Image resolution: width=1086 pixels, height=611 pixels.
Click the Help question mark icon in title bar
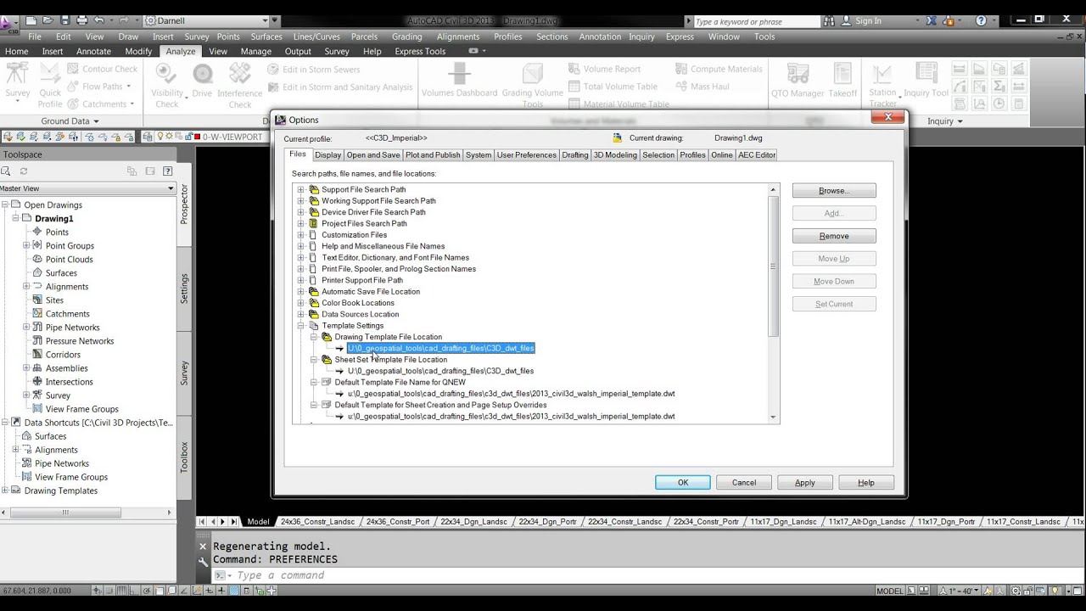(982, 20)
